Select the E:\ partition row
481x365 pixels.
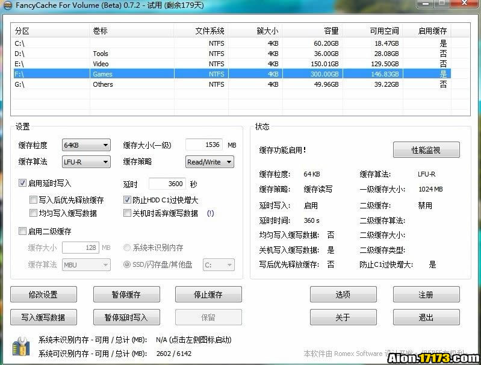point(231,64)
